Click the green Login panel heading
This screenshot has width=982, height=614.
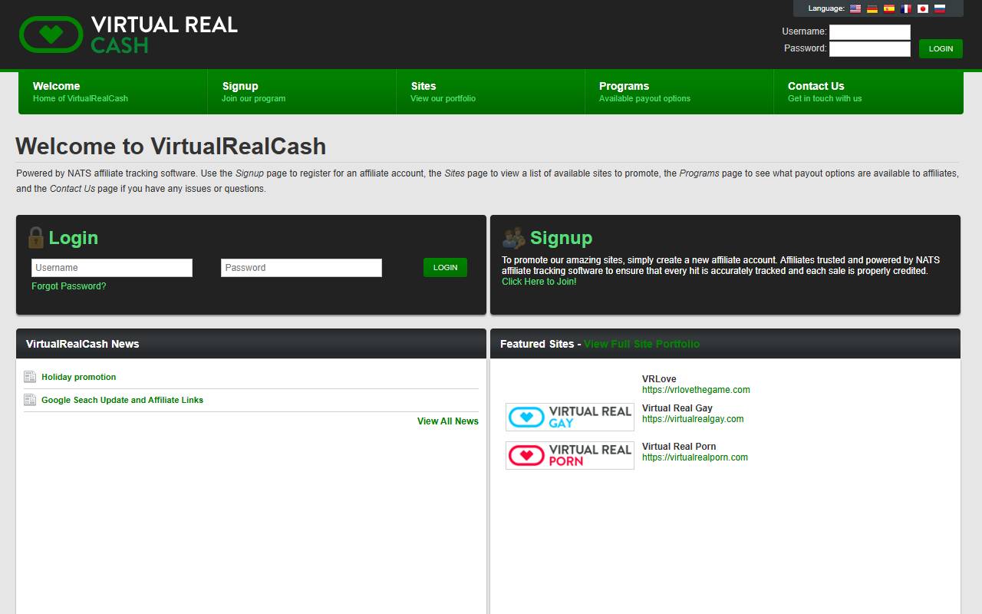point(74,238)
